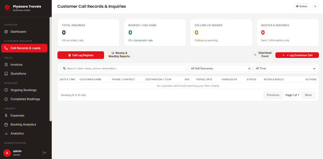Click the Date & Time column header
Screen dimensions: 323x159
(68, 79)
